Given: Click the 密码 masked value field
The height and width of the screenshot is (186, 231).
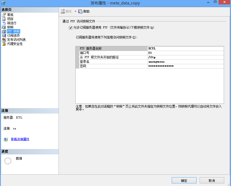Looking at the screenshot, I should pyautogui.click(x=186, y=66).
